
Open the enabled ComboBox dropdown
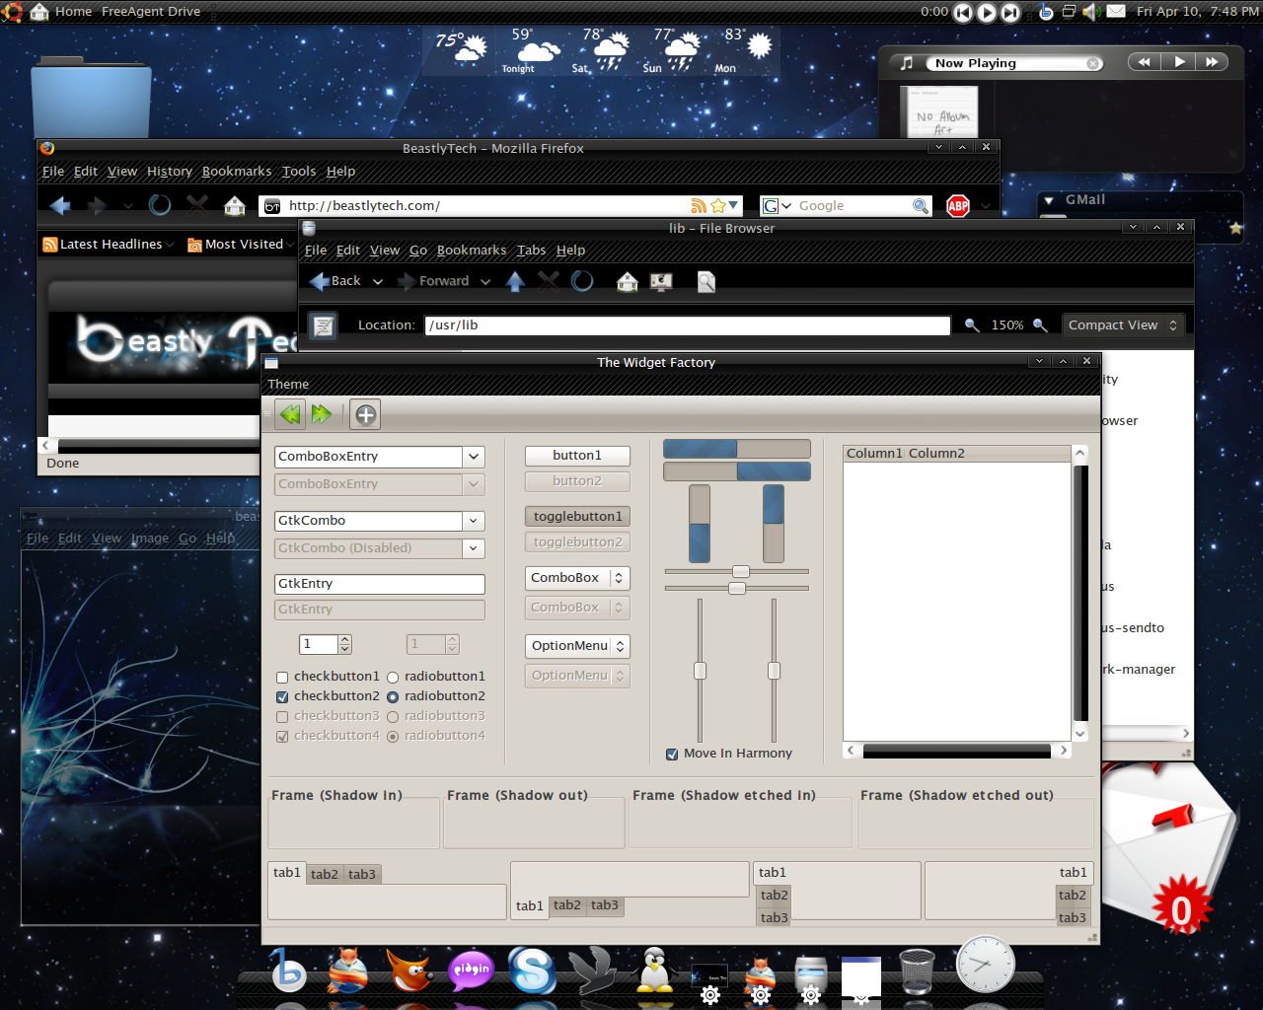[577, 578]
